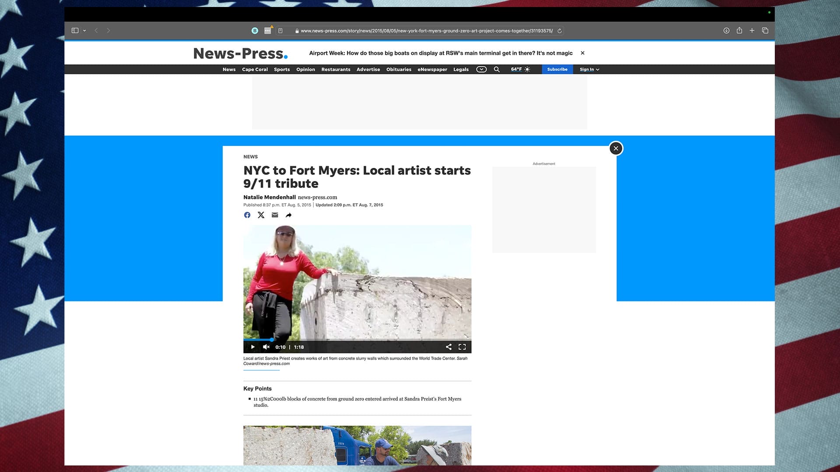Open Safari downloads icon
Image resolution: width=840 pixels, height=472 pixels.
pyautogui.click(x=726, y=31)
